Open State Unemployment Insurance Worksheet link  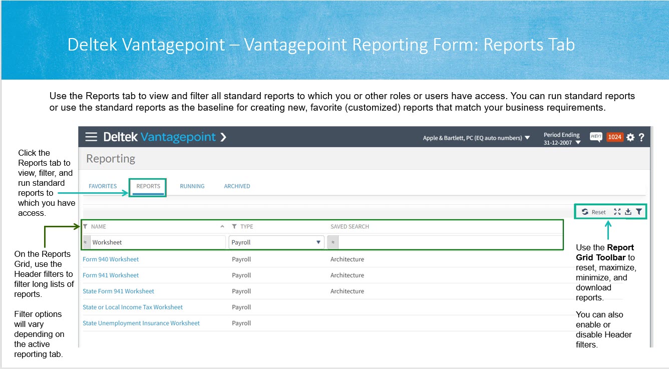[x=141, y=323]
